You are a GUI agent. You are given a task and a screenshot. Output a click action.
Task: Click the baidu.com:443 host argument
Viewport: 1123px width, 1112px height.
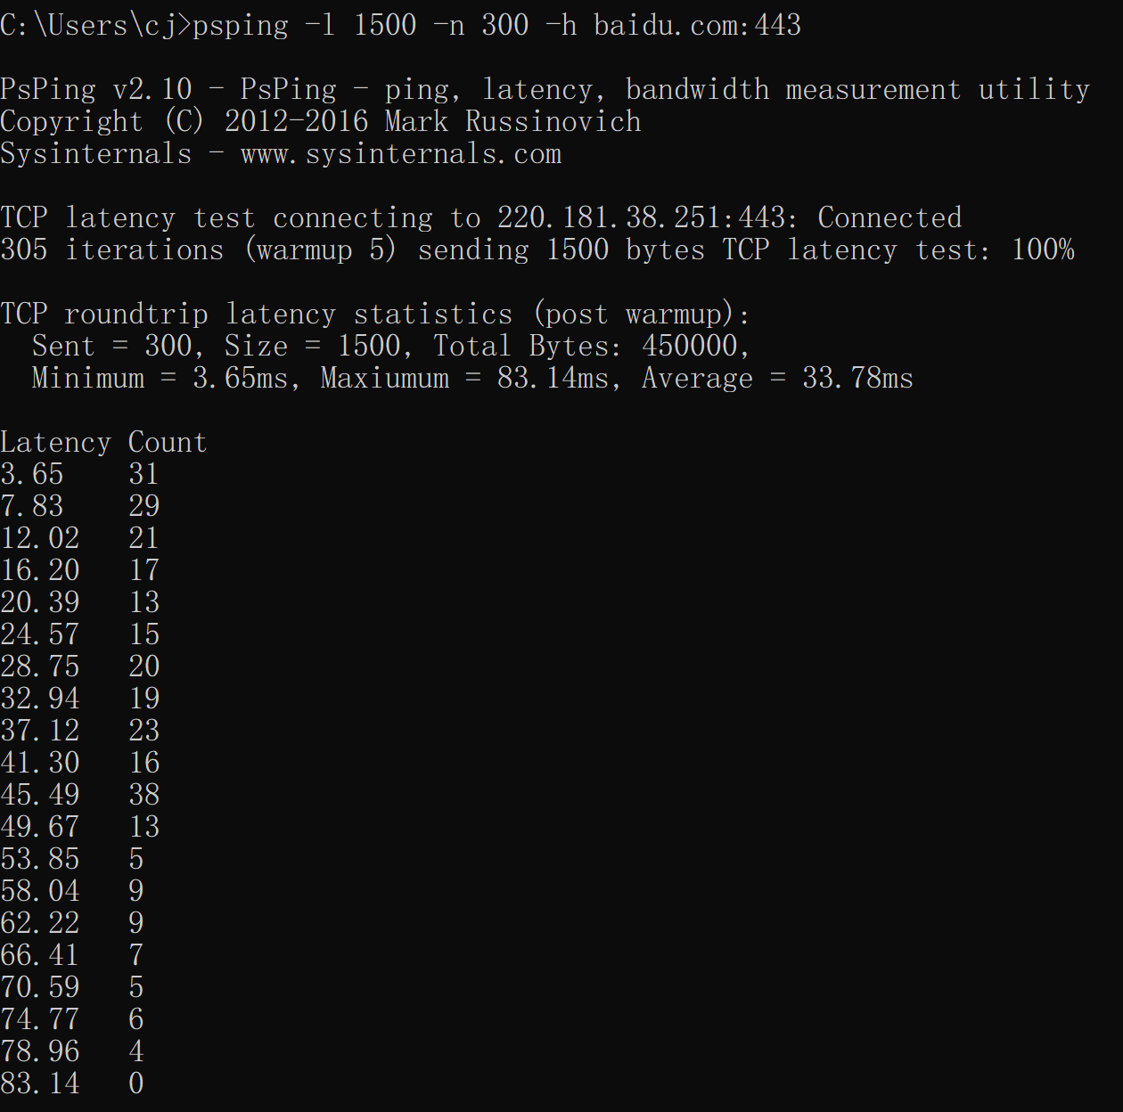point(697,25)
